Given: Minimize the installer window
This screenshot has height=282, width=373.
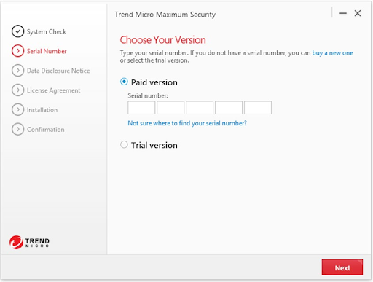Looking at the screenshot, I should [343, 13].
